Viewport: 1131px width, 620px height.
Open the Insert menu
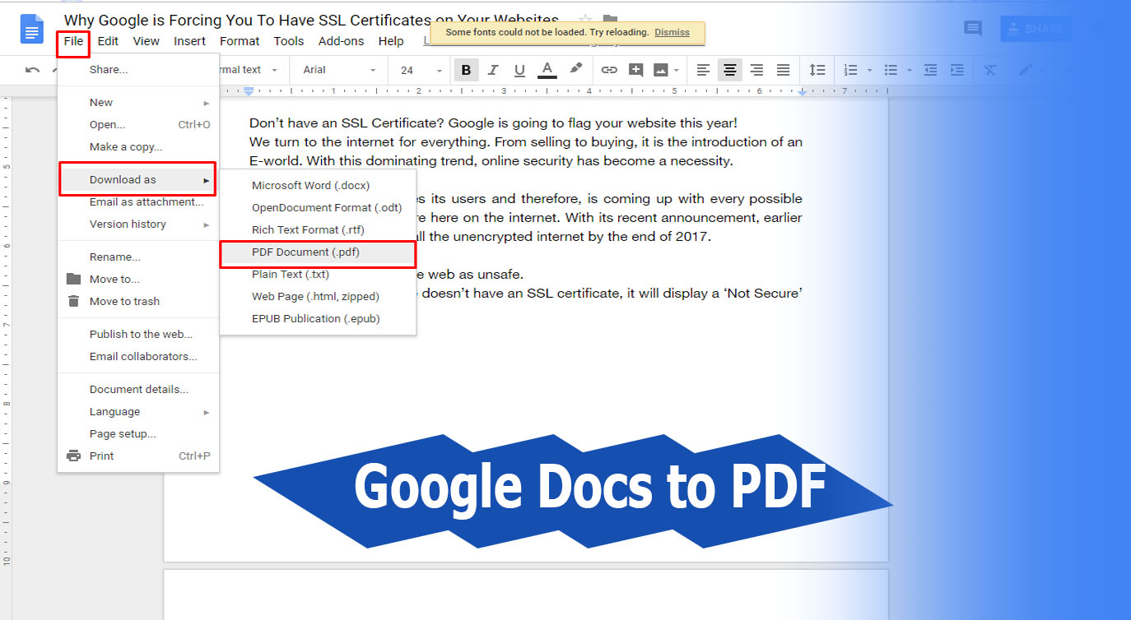pyautogui.click(x=190, y=40)
